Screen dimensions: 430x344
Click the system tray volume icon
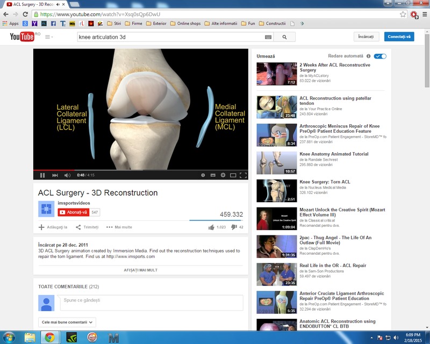pyautogui.click(x=396, y=338)
